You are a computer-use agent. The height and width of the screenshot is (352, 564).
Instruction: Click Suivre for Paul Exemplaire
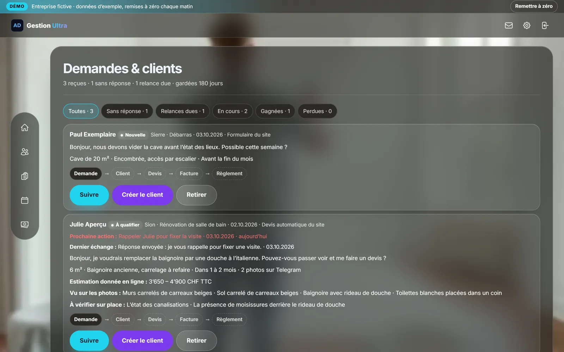89,195
